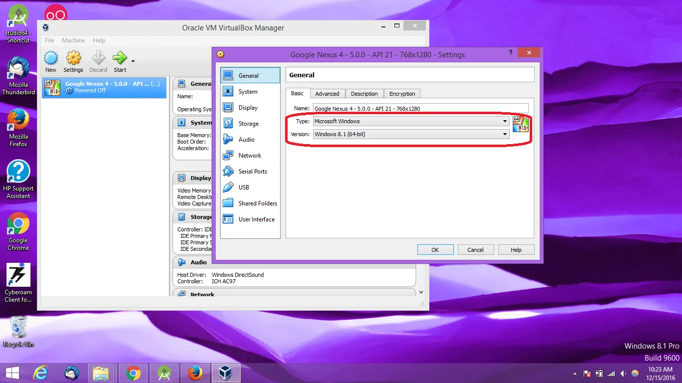Screen dimensions: 682x383
Task: Switch to the Encryption tab
Action: pos(402,94)
